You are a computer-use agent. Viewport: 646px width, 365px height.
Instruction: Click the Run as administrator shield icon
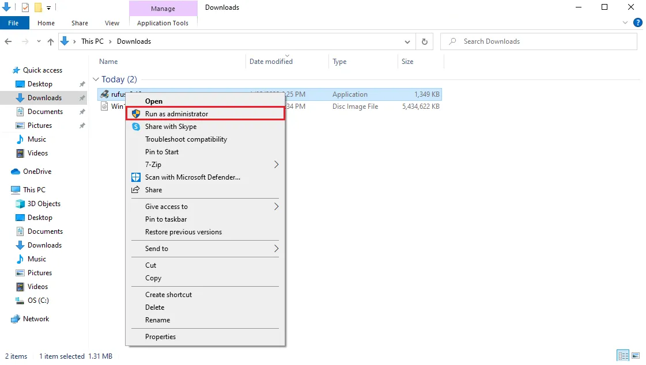(x=136, y=113)
